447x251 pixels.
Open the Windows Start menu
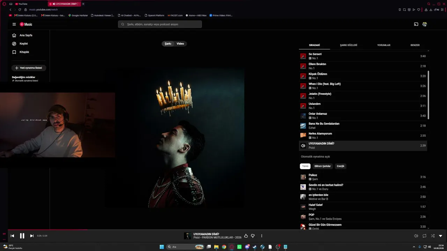point(162,247)
